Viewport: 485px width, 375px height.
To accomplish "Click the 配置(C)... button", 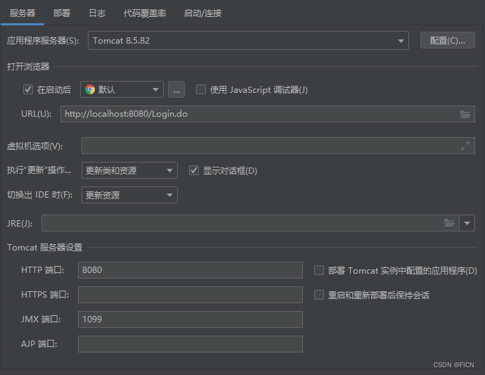I will tap(447, 40).
